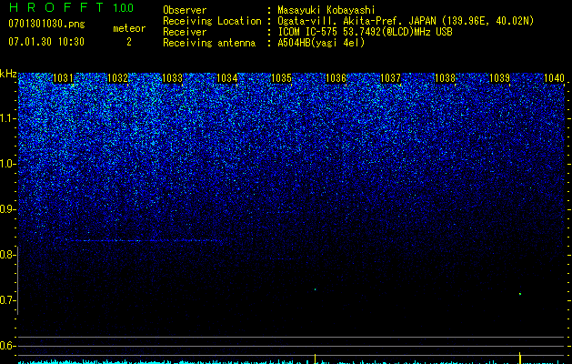Click the meteor count value 2
Viewport: 572px width, 364px height.
pyautogui.click(x=129, y=42)
